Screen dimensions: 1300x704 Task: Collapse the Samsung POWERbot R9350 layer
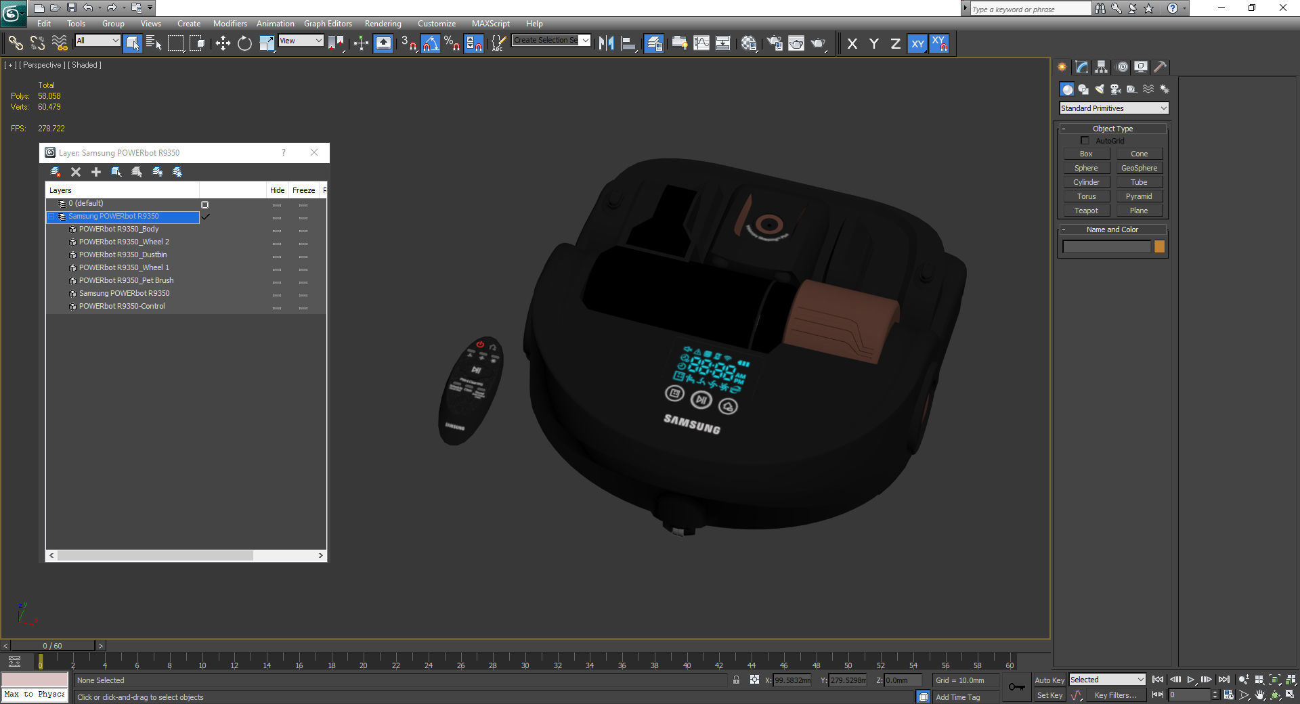[51, 217]
